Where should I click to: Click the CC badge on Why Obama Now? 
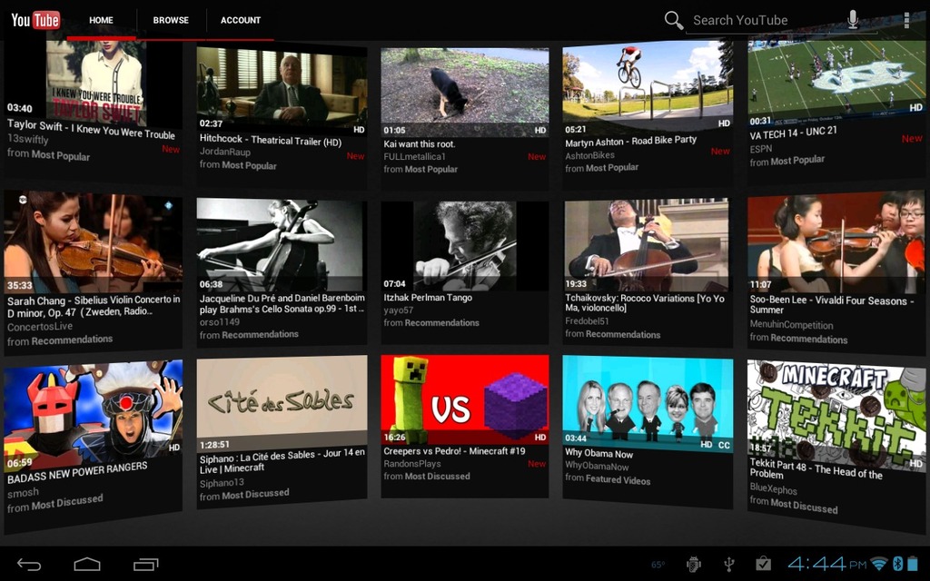pyautogui.click(x=724, y=445)
